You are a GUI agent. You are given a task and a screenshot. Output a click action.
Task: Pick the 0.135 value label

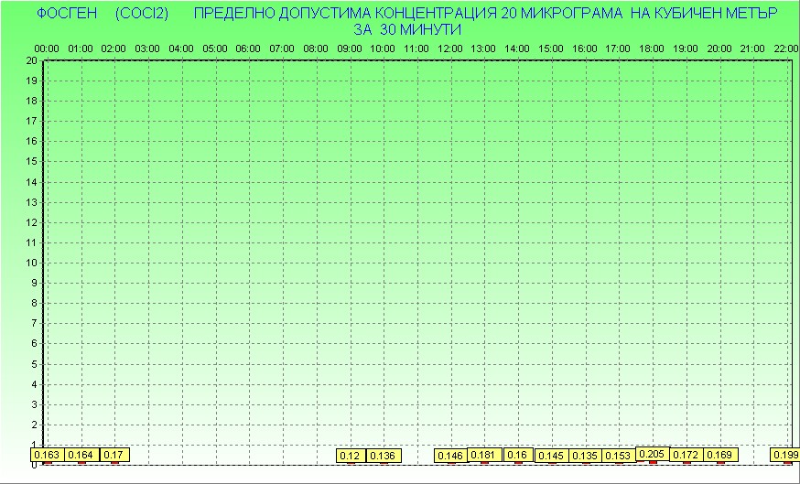coord(585,456)
